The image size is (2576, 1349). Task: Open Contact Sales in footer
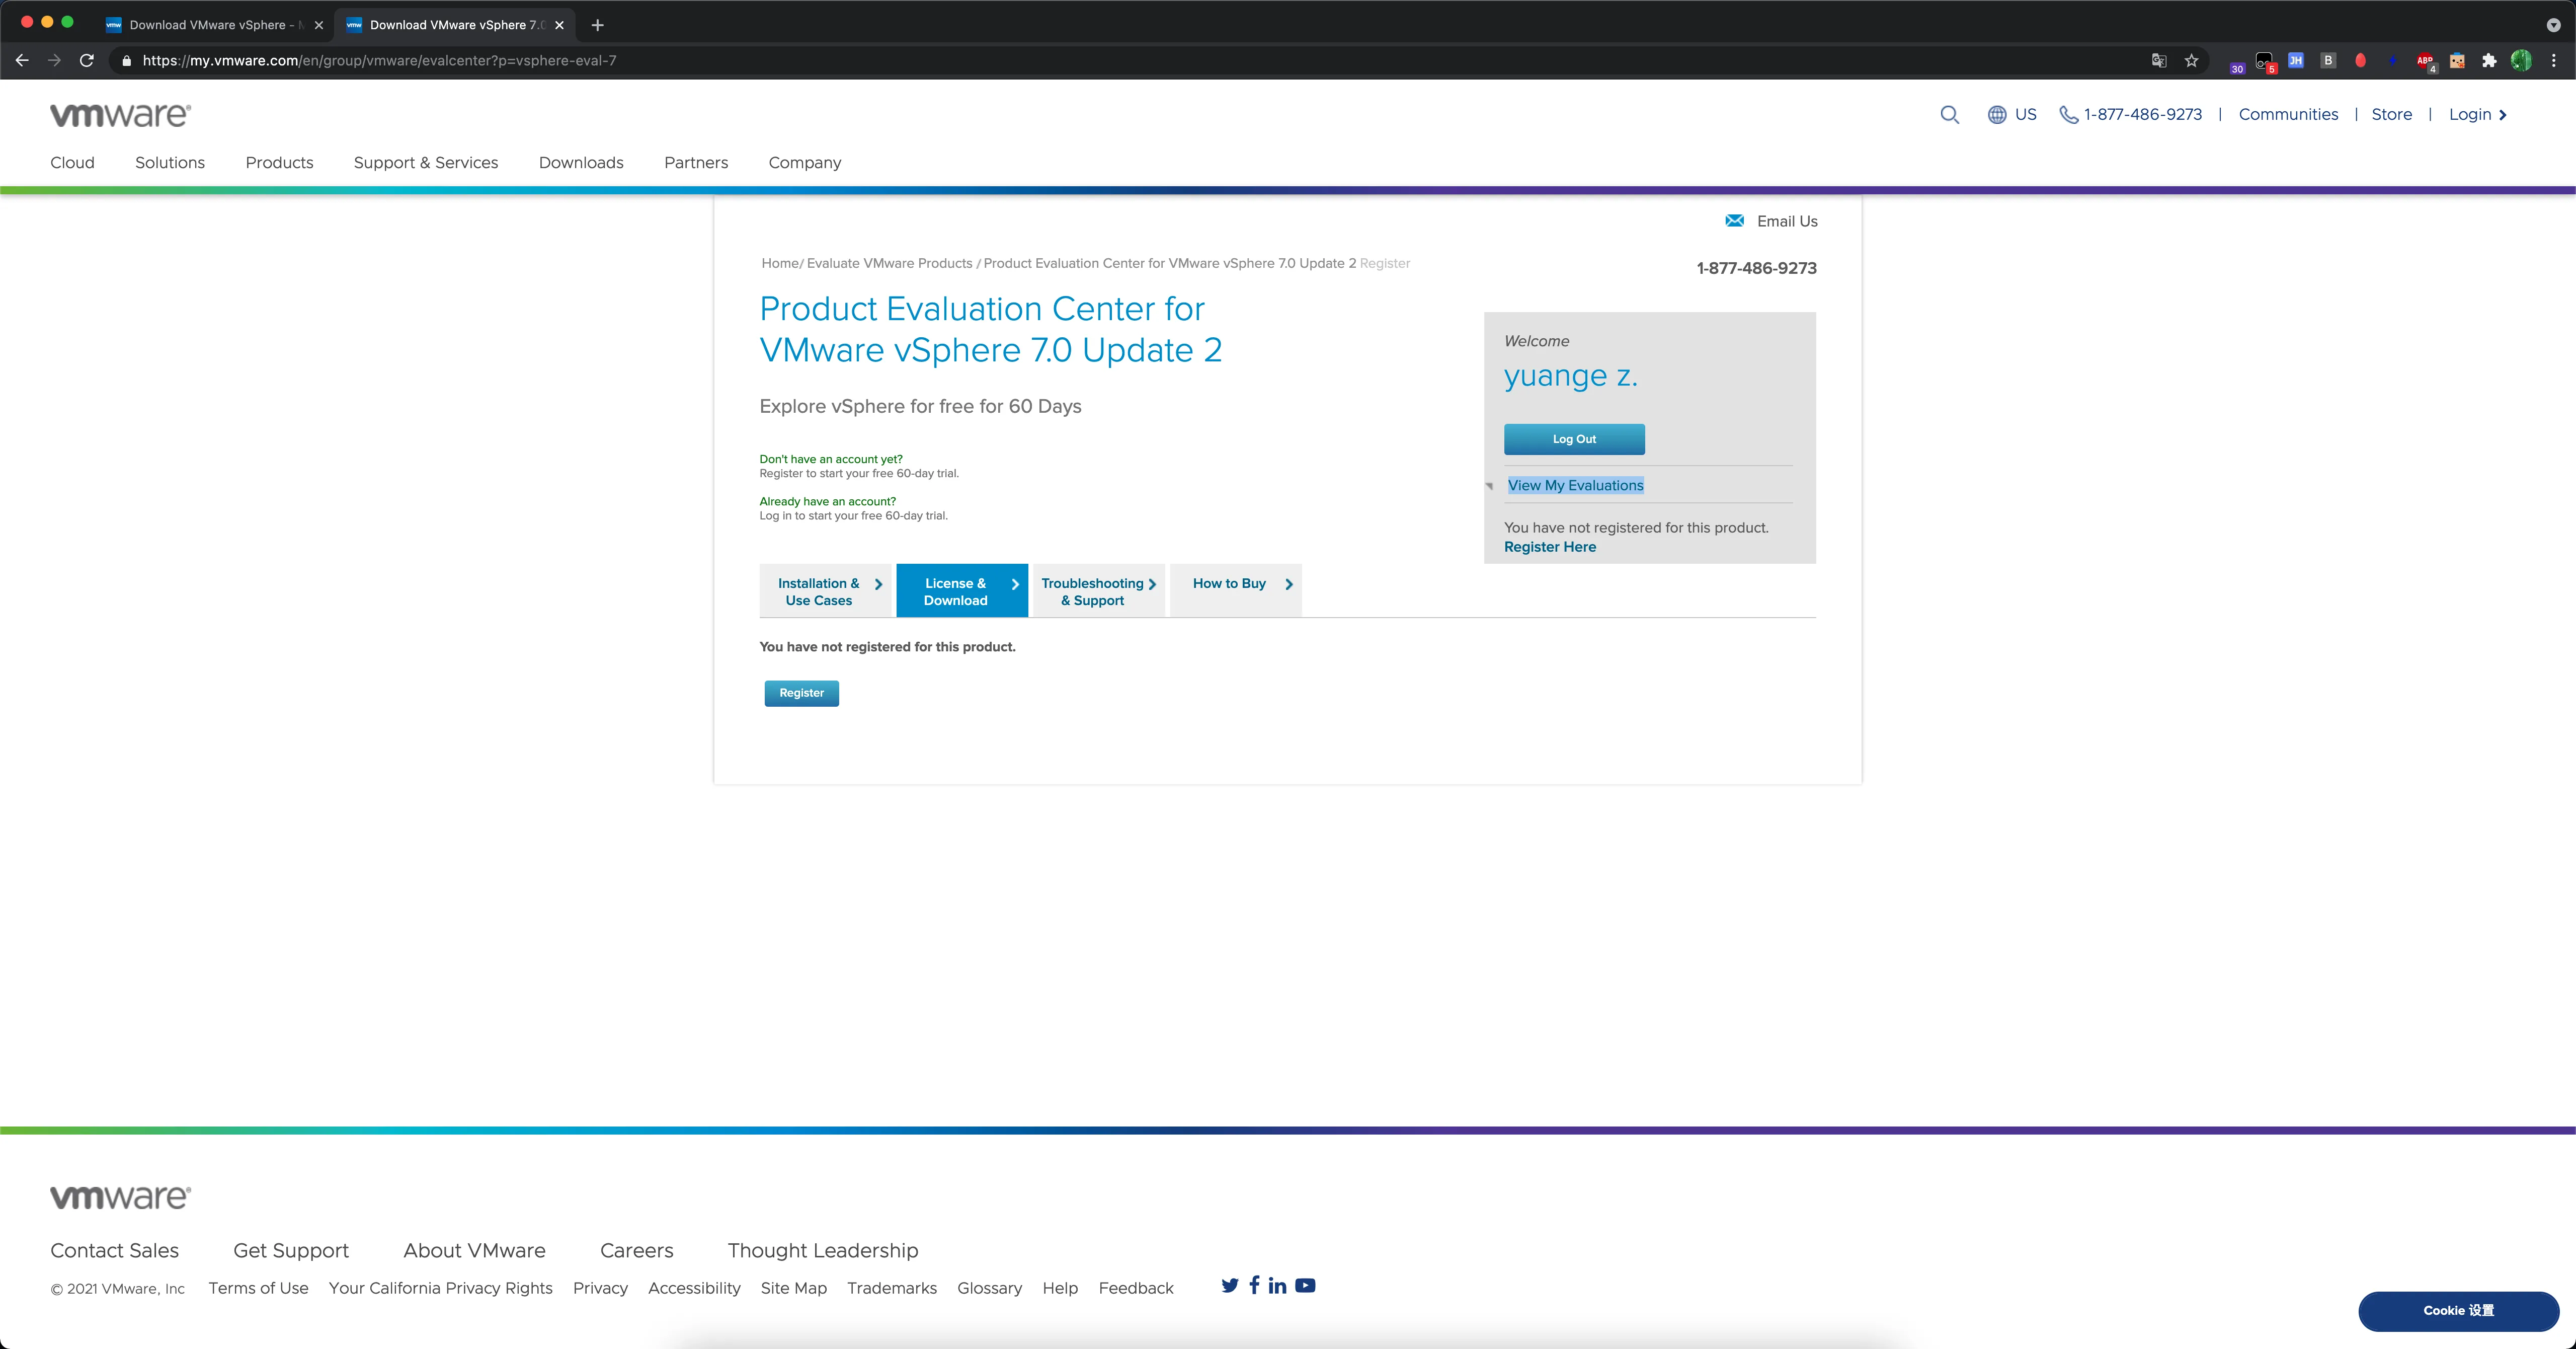click(x=114, y=1251)
